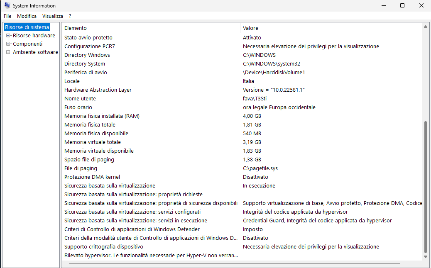Select Ambiente software in the tree
The height and width of the screenshot is (268, 431).
point(35,52)
